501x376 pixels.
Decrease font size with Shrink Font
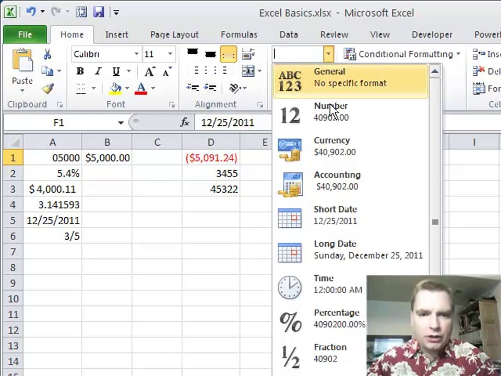coord(167,71)
